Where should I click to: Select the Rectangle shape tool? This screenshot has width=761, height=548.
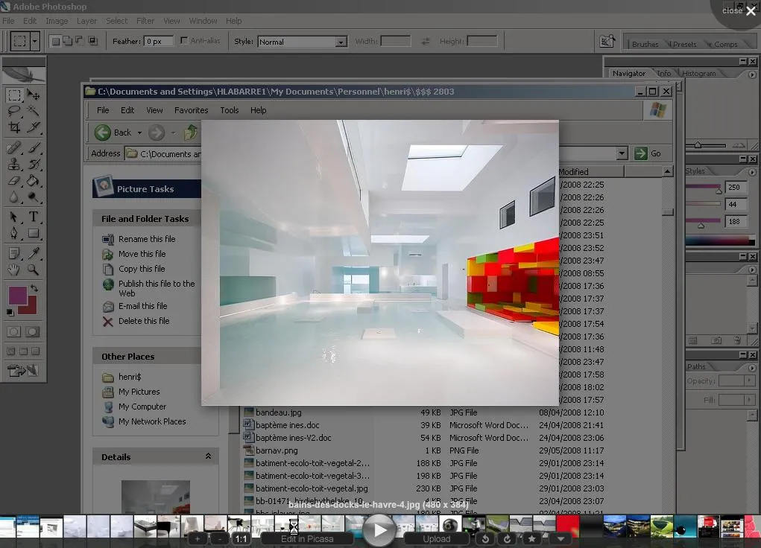[33, 233]
